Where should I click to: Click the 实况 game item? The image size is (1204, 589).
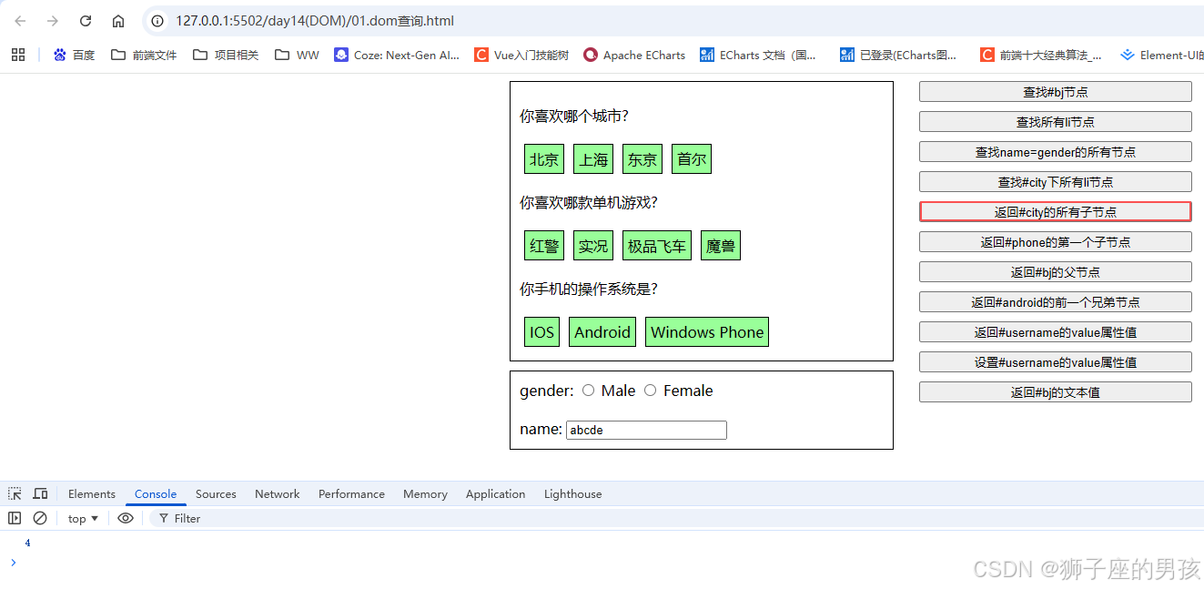tap(593, 246)
